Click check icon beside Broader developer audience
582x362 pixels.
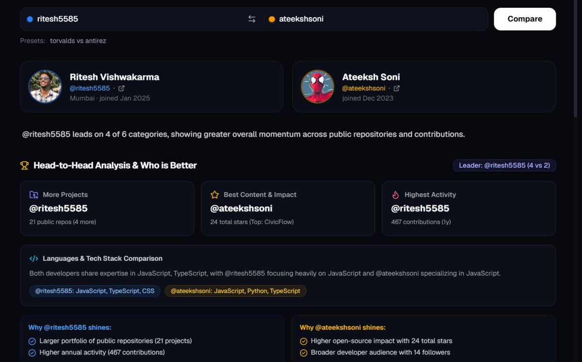click(304, 352)
